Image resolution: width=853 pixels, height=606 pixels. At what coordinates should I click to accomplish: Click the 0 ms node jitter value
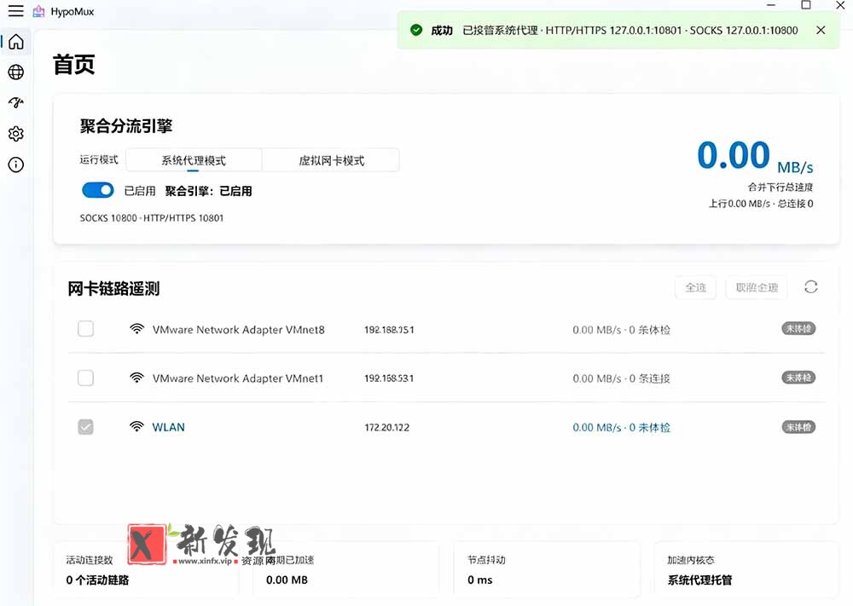point(479,580)
